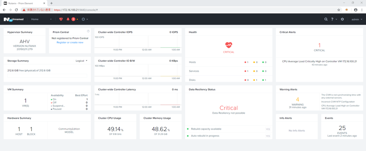
Task: Click Register or create new link
Action: [x=70, y=42]
